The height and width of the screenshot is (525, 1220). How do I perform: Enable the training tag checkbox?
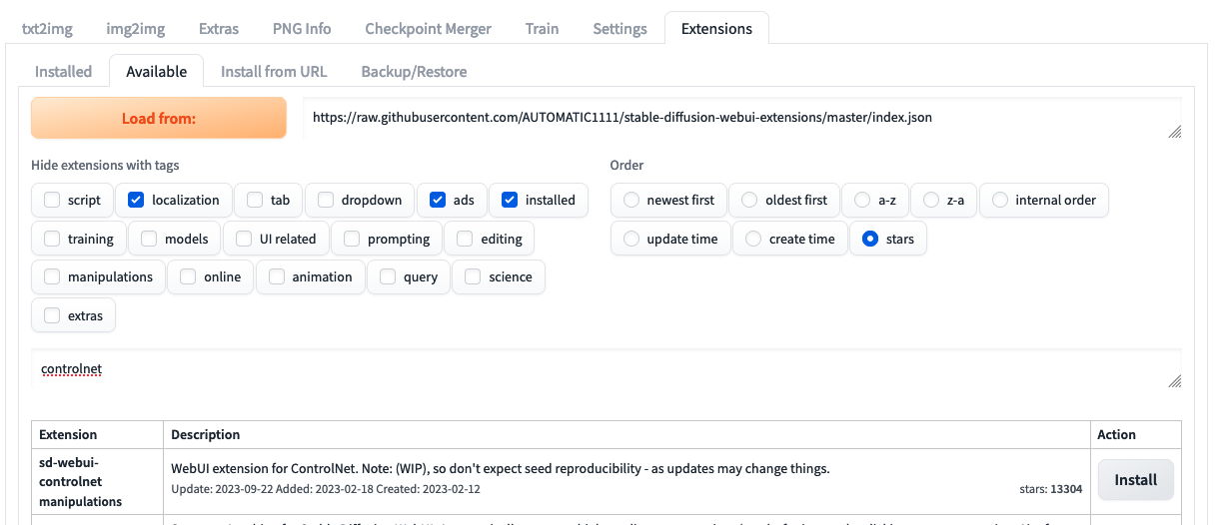coord(52,239)
